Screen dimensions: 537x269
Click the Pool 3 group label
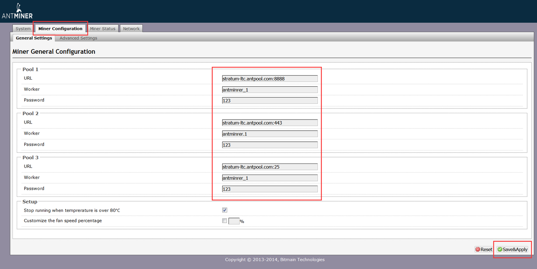point(30,158)
